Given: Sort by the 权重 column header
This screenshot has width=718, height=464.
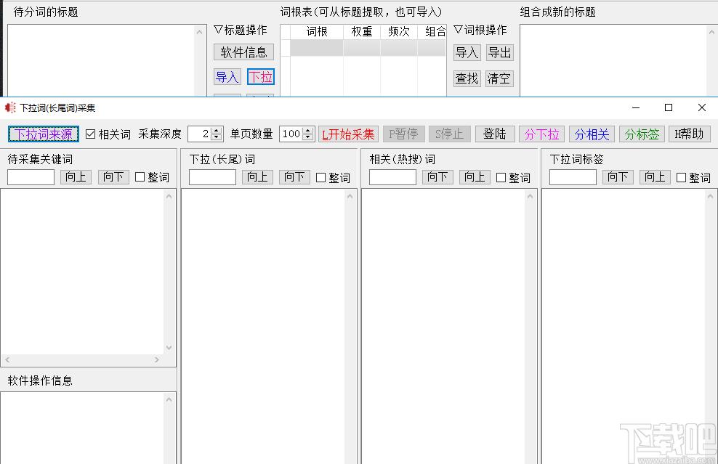Looking at the screenshot, I should (x=362, y=31).
